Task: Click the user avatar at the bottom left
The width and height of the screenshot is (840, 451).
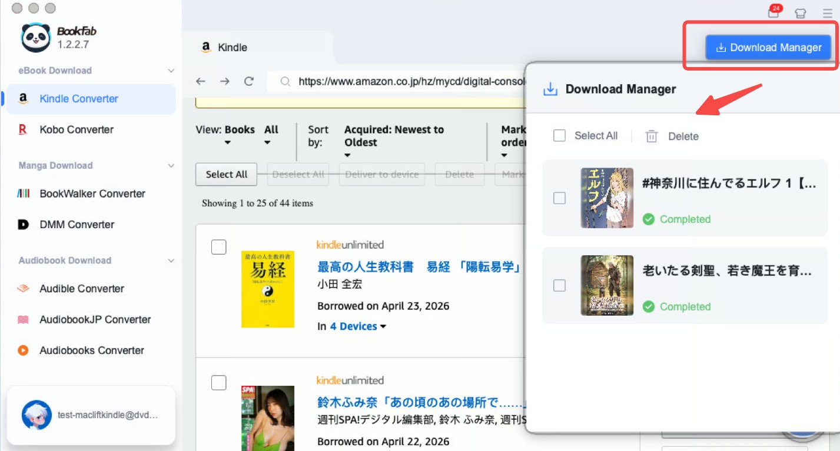Action: [x=36, y=415]
